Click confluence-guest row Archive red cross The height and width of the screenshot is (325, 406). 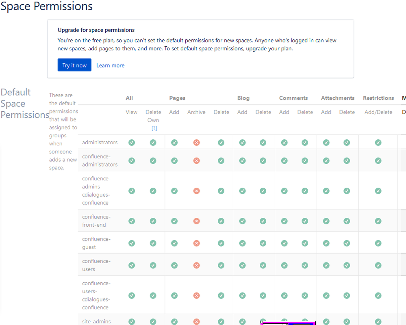coord(197,243)
